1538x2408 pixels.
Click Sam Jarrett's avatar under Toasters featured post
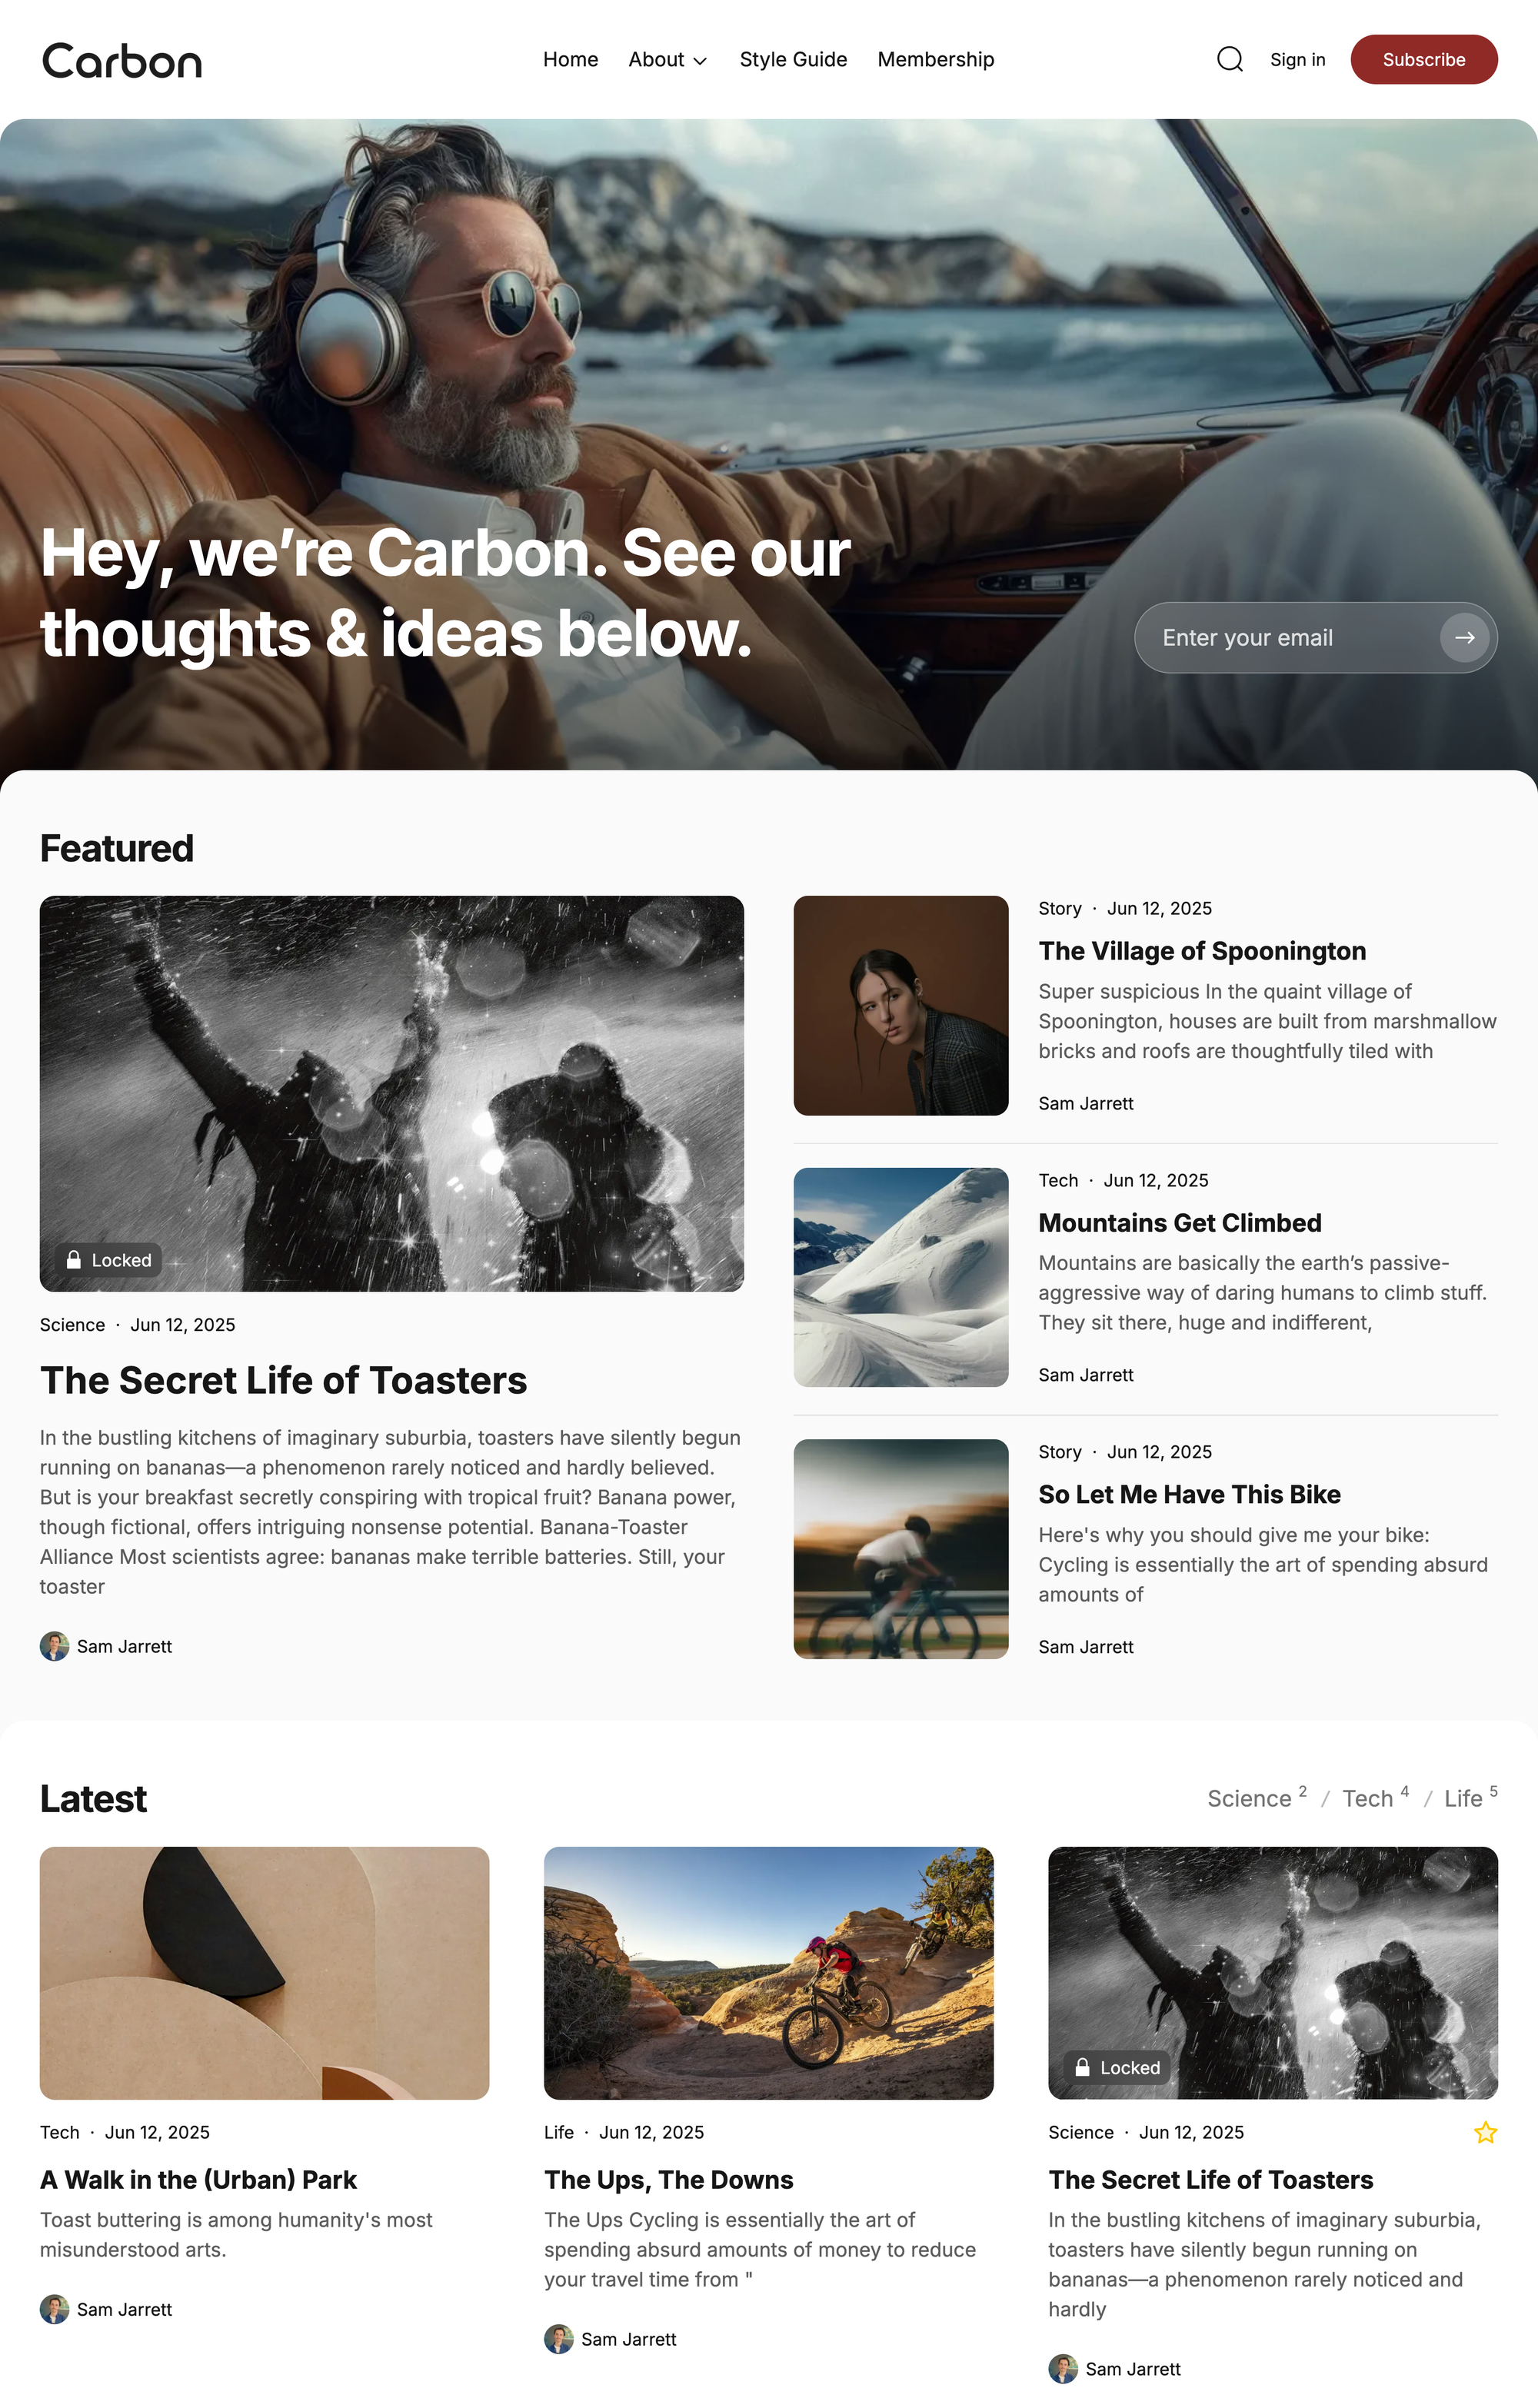(54, 1646)
